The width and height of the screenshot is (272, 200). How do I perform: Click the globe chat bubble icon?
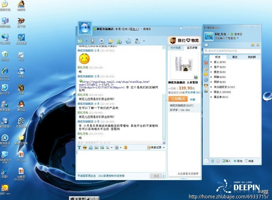click(128, 41)
